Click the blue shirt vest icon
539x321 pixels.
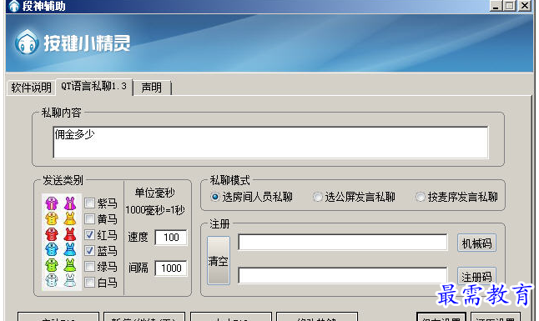tap(52, 250)
